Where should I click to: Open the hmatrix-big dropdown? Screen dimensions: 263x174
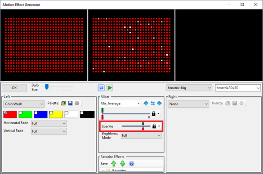[x=189, y=88]
